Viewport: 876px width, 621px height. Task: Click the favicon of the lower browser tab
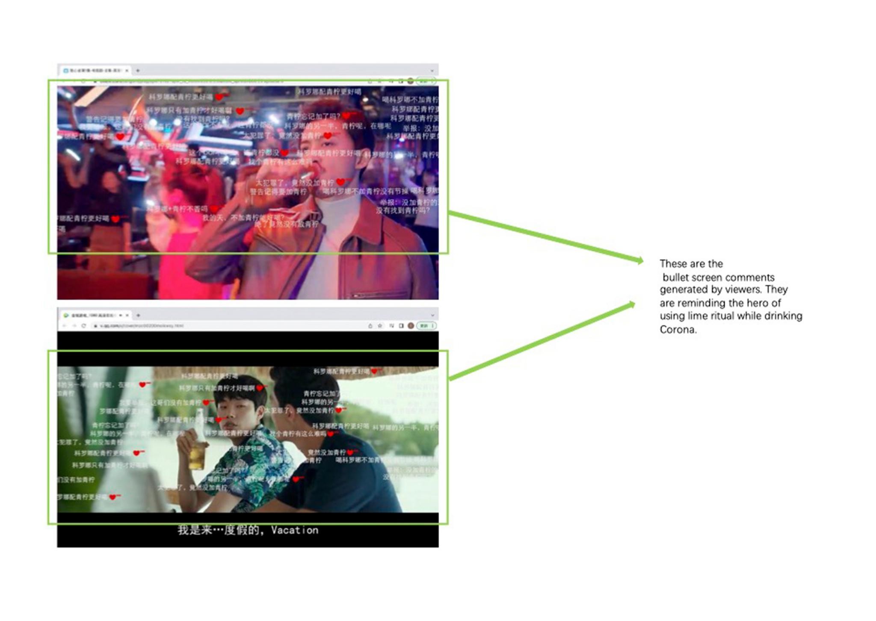pyautogui.click(x=66, y=315)
